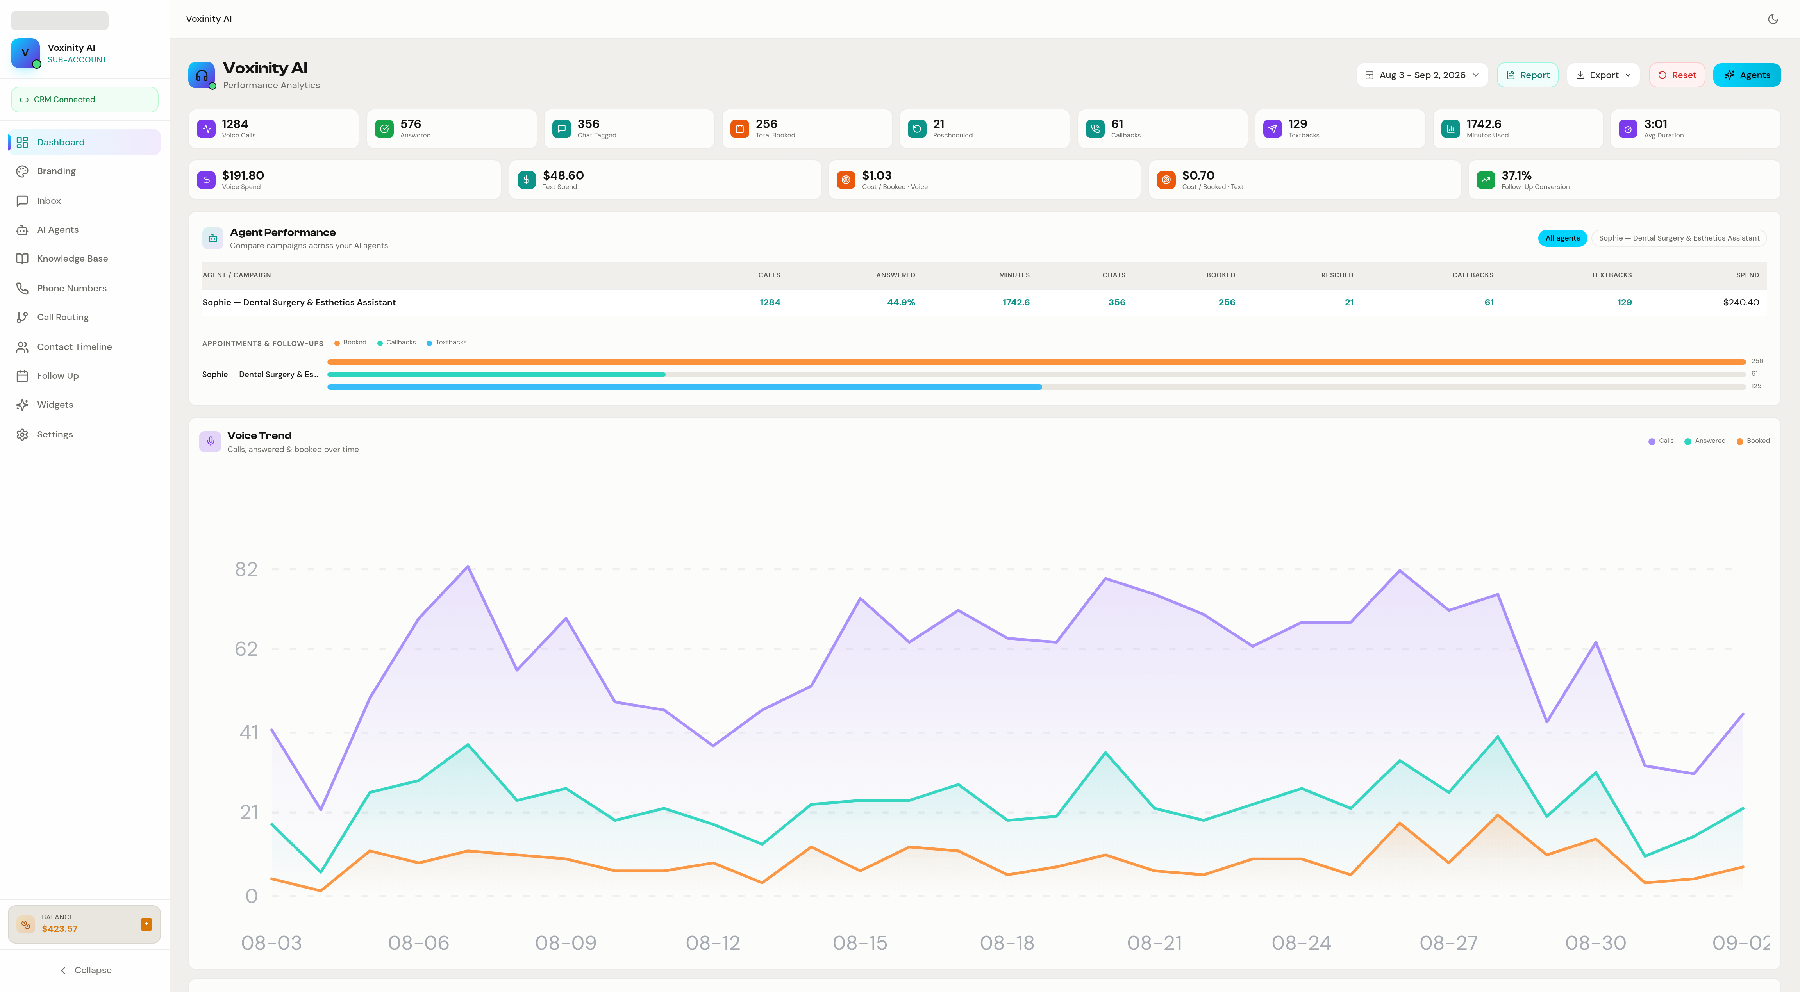Click the Text Spend dollar icon
This screenshot has height=992, width=1800.
[527, 180]
